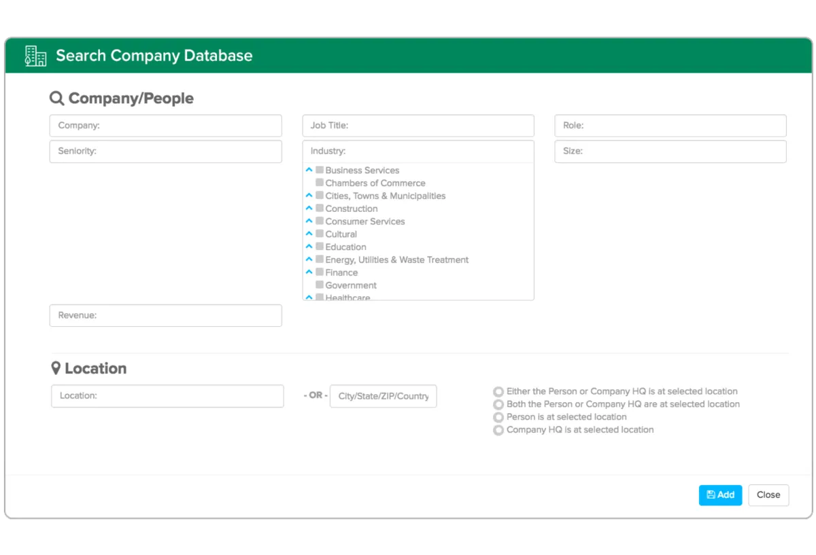Click the Size field
The width and height of the screenshot is (816, 555).
670,151
